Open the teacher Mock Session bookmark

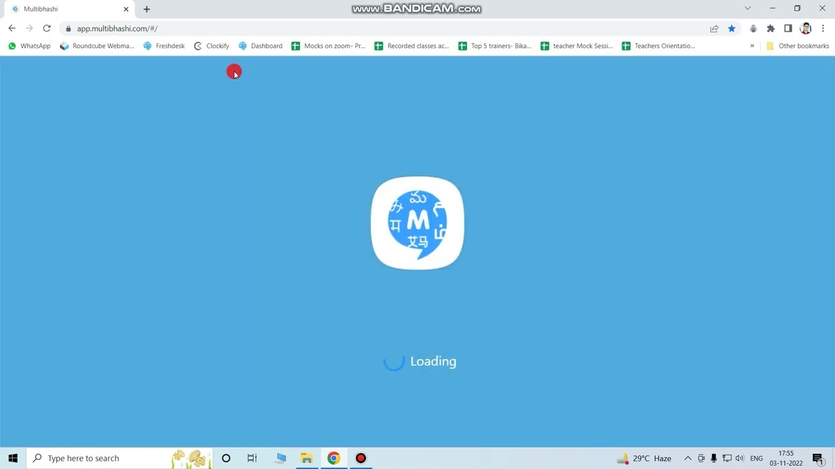click(x=577, y=46)
